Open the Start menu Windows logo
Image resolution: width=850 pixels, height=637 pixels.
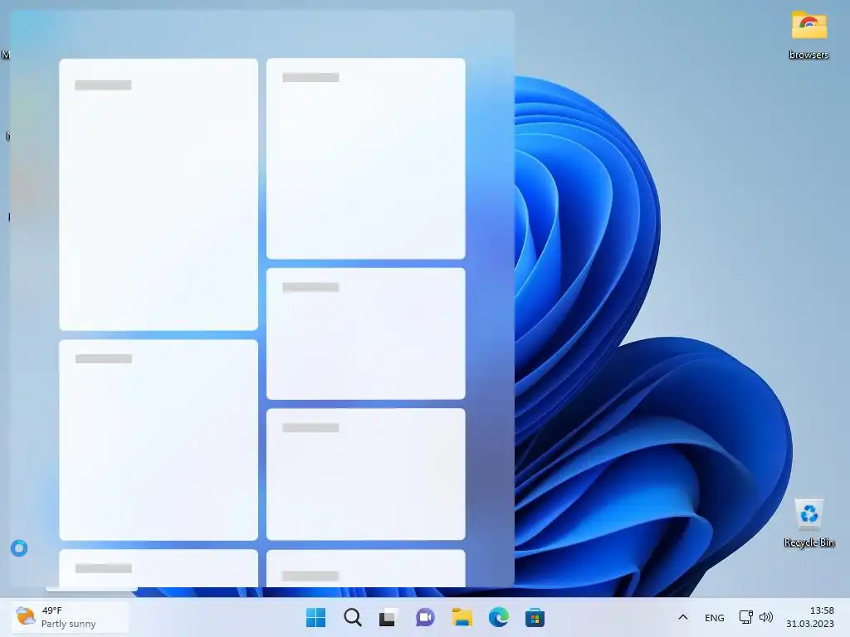(315, 617)
